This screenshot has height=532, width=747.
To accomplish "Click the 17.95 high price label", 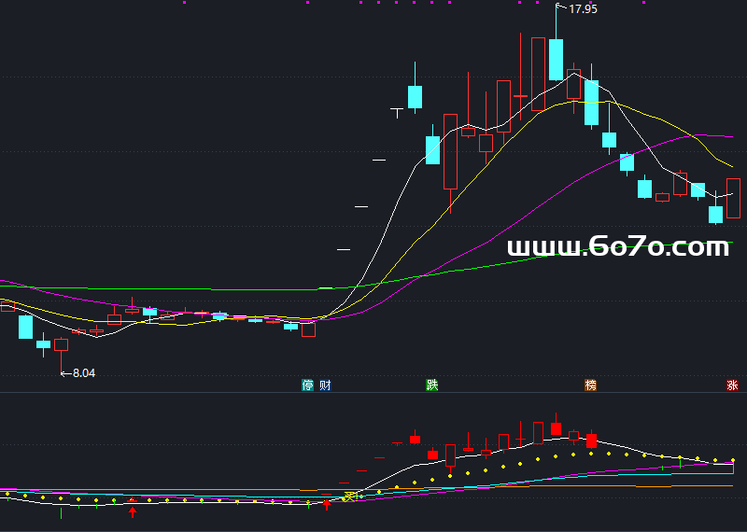I will pyautogui.click(x=583, y=9).
